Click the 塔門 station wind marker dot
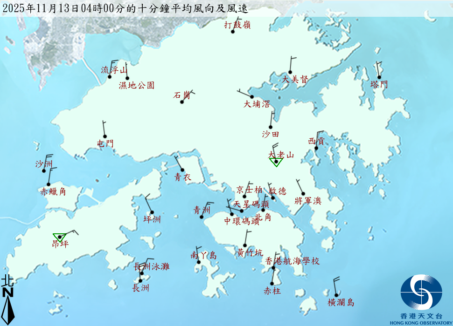Image resolution: width=453 pixels, height=326 pixels. [x=379, y=77]
